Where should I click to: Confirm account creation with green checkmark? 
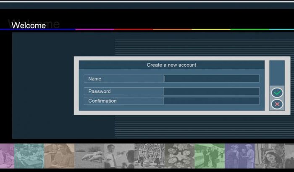click(277, 93)
